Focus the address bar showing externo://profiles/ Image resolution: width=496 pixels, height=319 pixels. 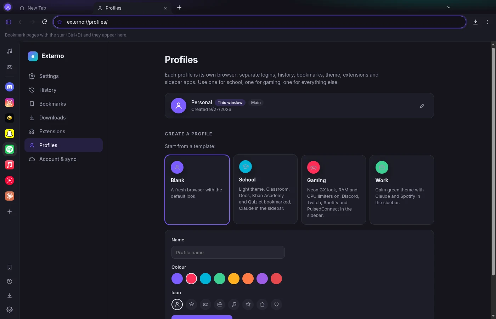point(260,22)
